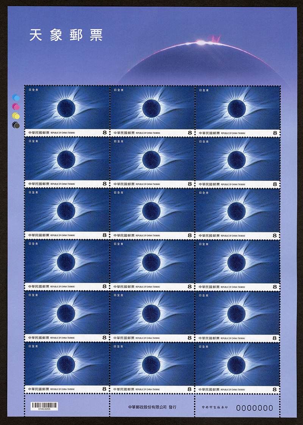Click the sheet title 天象郵票

pyautogui.click(x=66, y=35)
